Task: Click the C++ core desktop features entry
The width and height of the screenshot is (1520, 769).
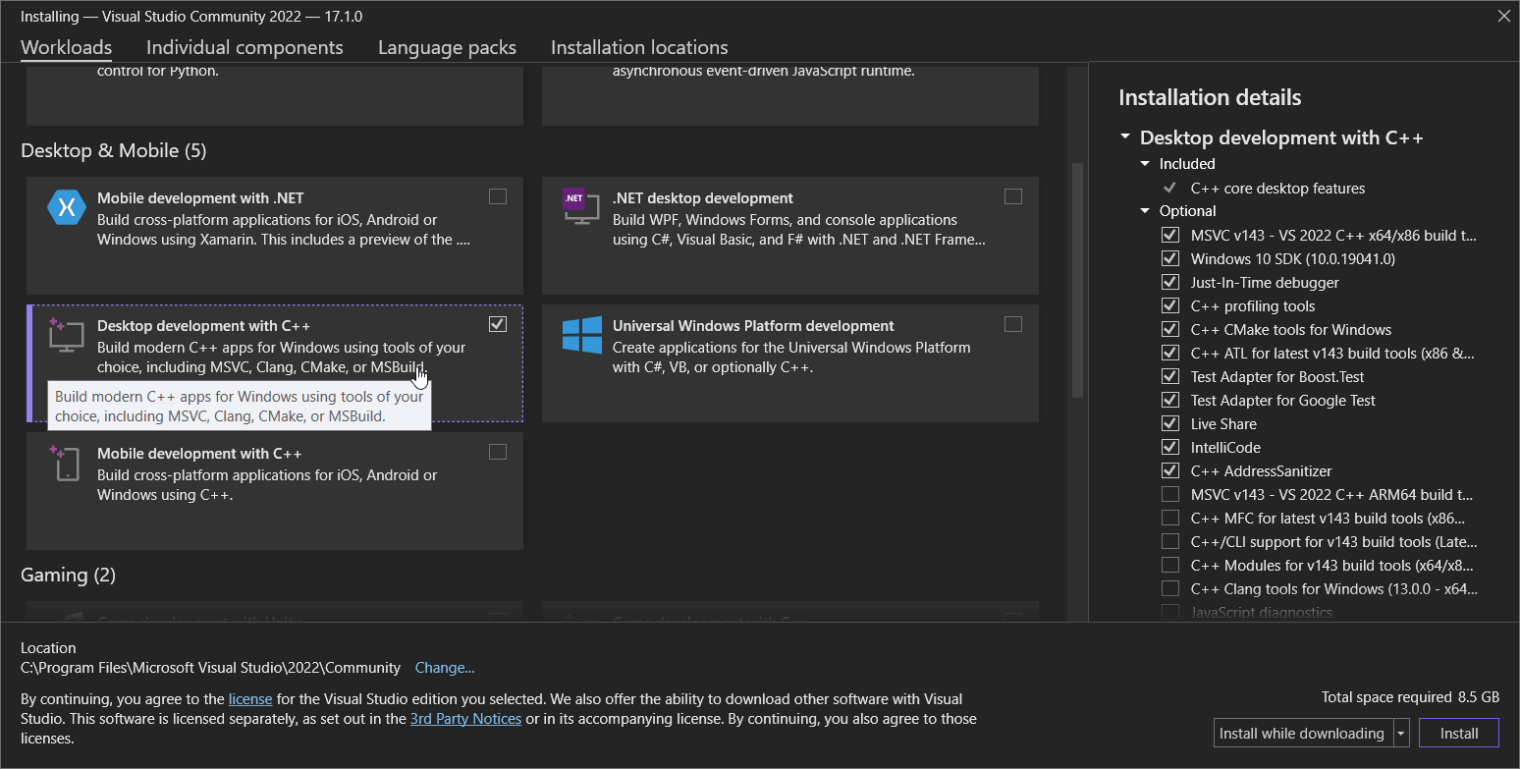Action: click(x=1277, y=188)
